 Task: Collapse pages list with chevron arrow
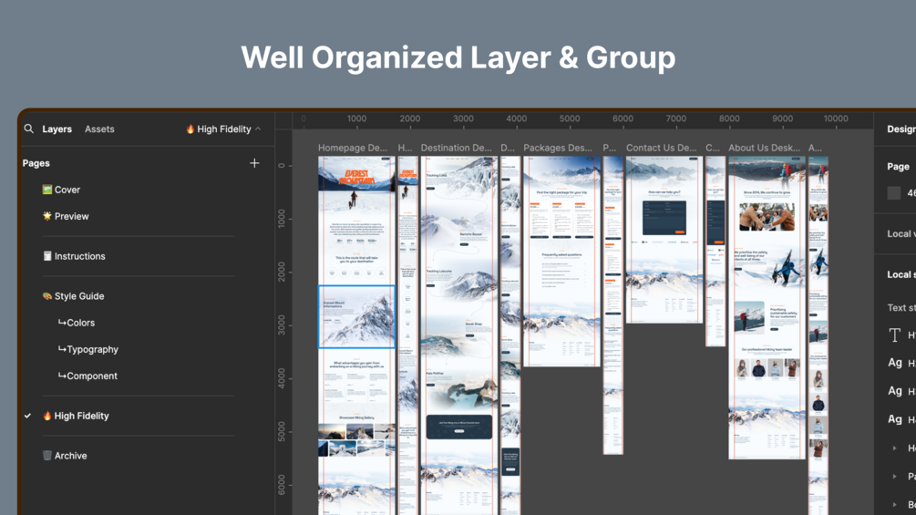[x=258, y=129]
